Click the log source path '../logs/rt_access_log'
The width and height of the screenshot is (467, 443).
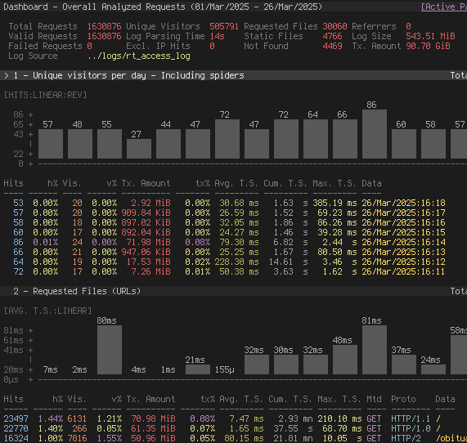pyautogui.click(x=139, y=56)
